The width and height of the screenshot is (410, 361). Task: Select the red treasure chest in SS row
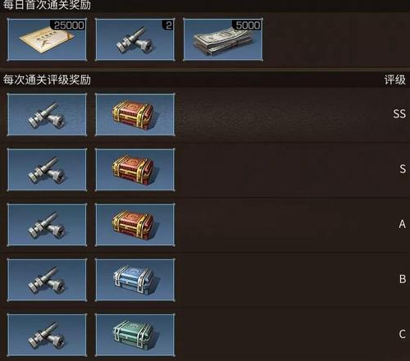coord(135,114)
